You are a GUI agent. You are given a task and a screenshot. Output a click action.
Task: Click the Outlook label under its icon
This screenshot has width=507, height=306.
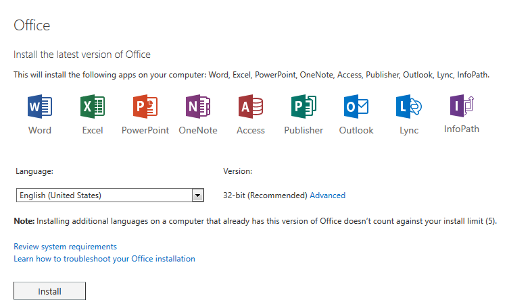click(x=356, y=130)
